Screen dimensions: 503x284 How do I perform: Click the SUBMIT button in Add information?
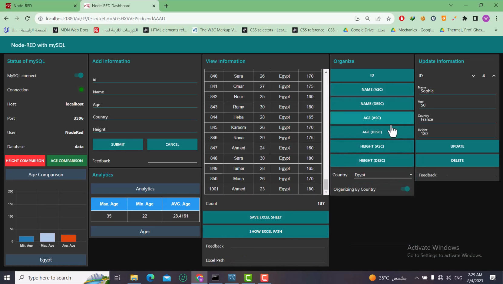(x=118, y=144)
